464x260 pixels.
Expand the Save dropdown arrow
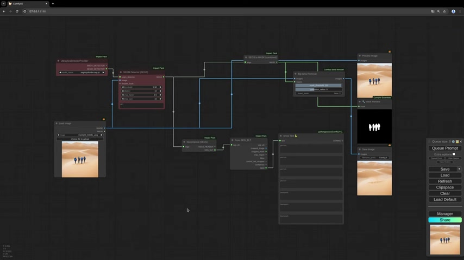point(459,169)
